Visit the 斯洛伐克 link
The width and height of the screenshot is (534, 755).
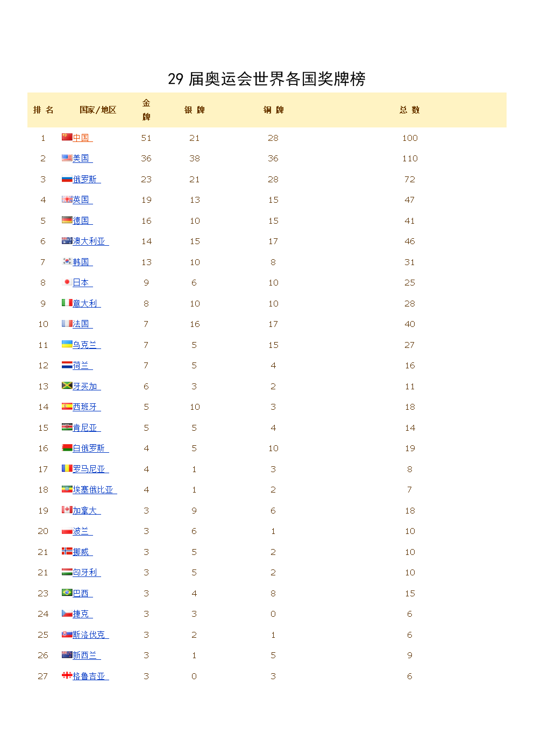(x=91, y=635)
